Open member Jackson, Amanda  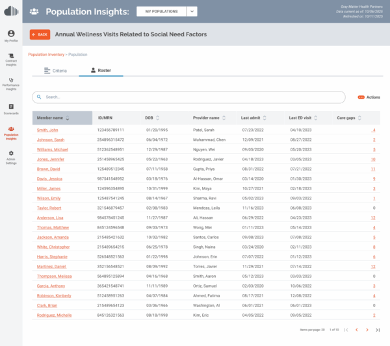53,237
